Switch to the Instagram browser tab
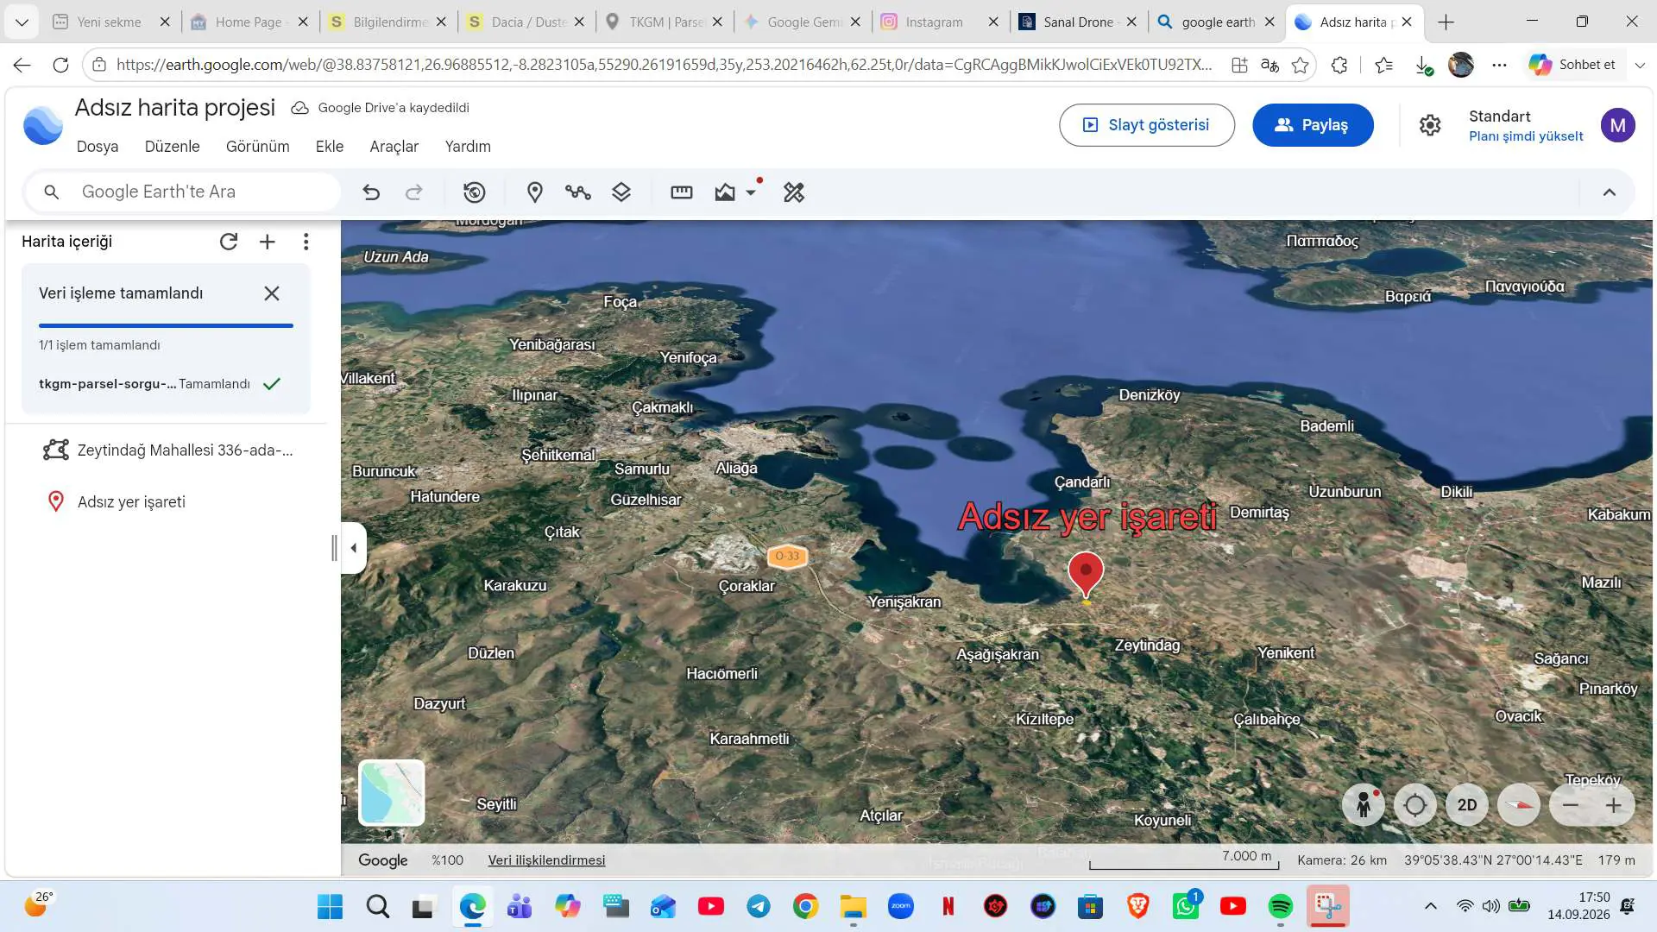Viewport: 1657px width, 932px height. (941, 22)
